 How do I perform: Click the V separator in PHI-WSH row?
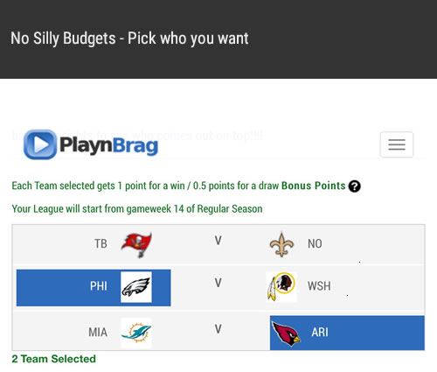218,283
